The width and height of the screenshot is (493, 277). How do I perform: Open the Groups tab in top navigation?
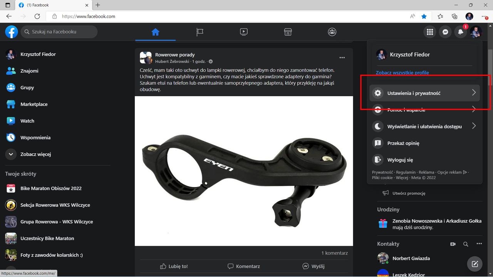[332, 32]
